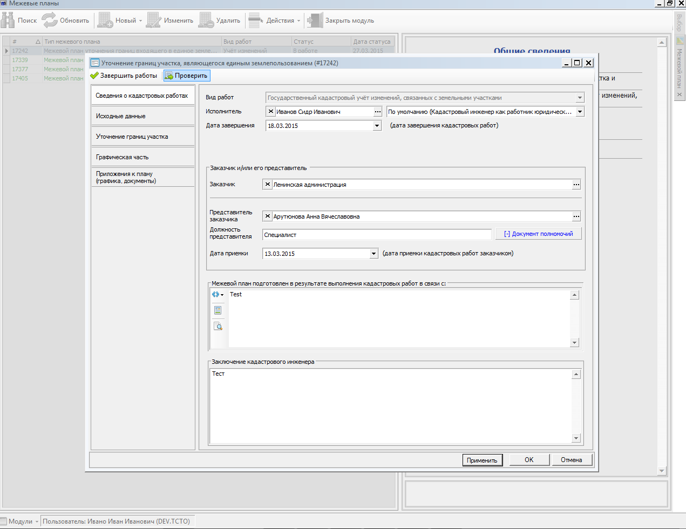The height and width of the screenshot is (529, 686).
Task: Click the 'Должность представителя' input field
Action: pos(377,235)
